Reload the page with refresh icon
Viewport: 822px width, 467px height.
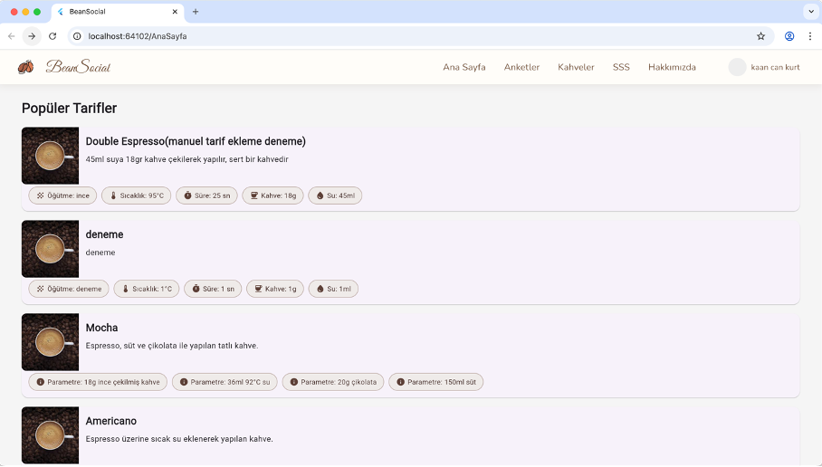pyautogui.click(x=53, y=36)
